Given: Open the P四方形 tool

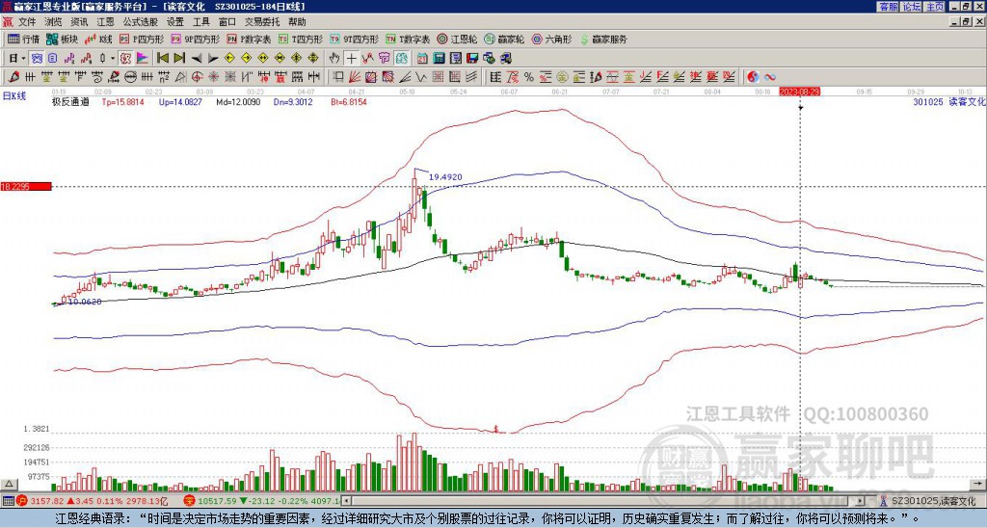Looking at the screenshot, I should tap(142, 39).
